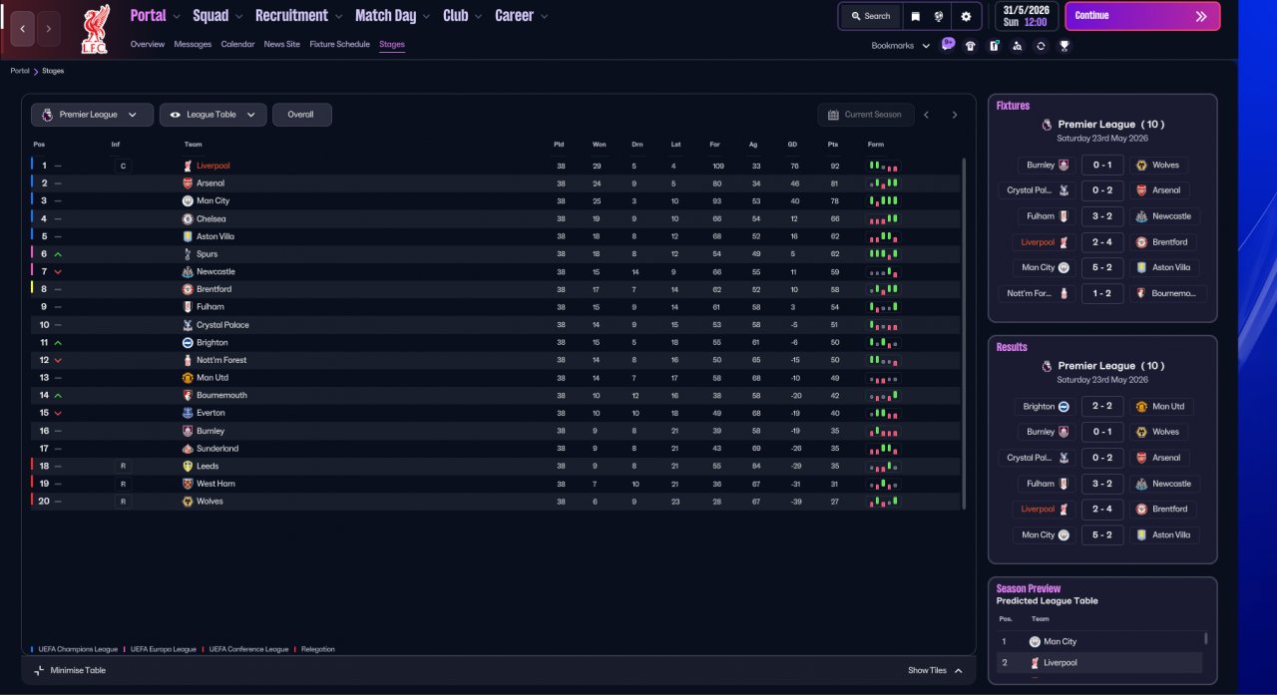This screenshot has width=1277, height=695.
Task: Click the Premier League logo in Fixtures panel
Action: 1047,125
